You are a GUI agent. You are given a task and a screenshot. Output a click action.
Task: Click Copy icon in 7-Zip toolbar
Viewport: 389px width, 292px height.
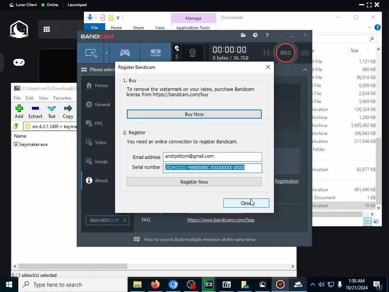point(68,111)
